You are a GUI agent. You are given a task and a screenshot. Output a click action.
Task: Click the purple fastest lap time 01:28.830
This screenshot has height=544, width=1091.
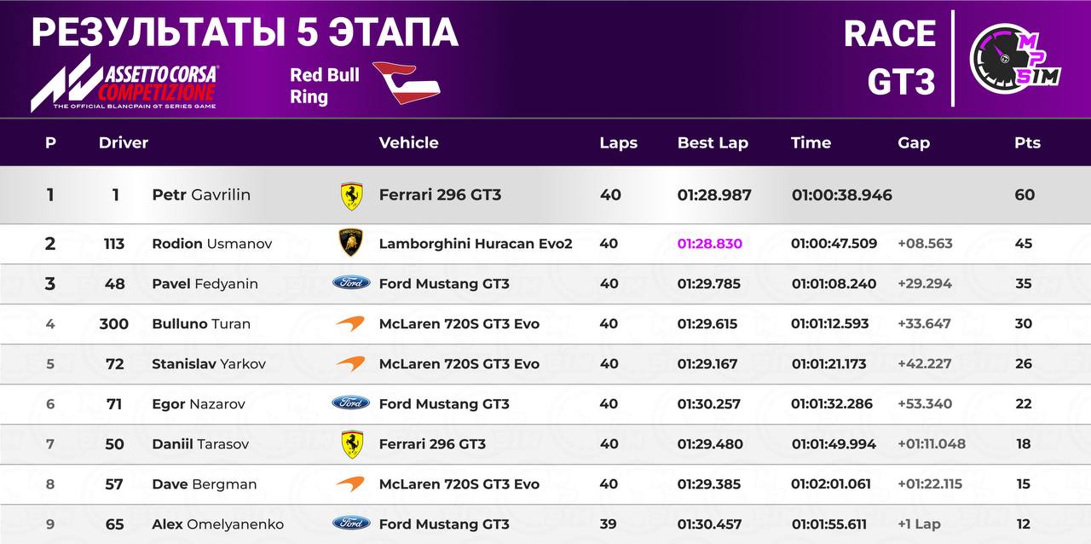tap(710, 244)
